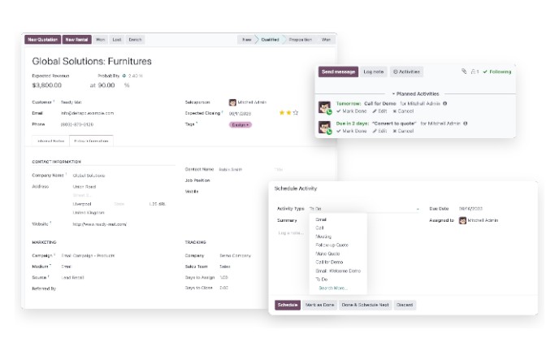Click the first priority star
Viewport: 559px width, 360px height.
pyautogui.click(x=282, y=113)
